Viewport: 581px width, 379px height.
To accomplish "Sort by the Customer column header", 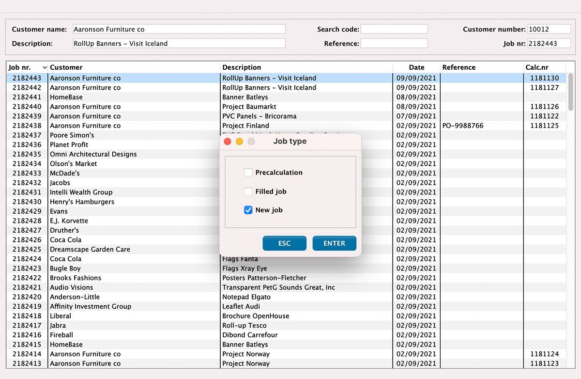I will tap(66, 67).
